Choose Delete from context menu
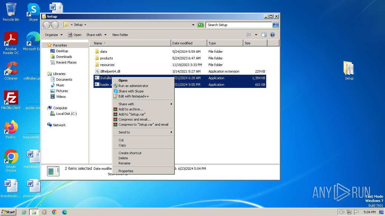Screen dimensions: 385x216 pos(143,158)
